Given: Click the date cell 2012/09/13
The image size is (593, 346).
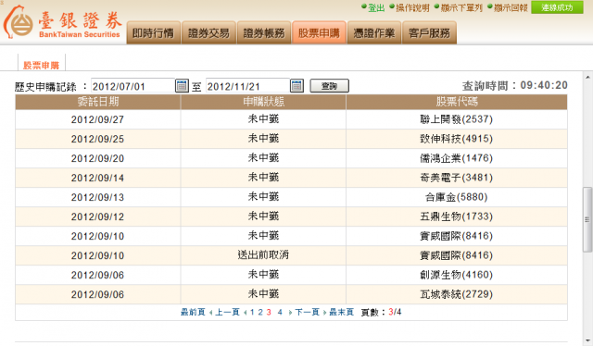Looking at the screenshot, I should click(97, 197).
